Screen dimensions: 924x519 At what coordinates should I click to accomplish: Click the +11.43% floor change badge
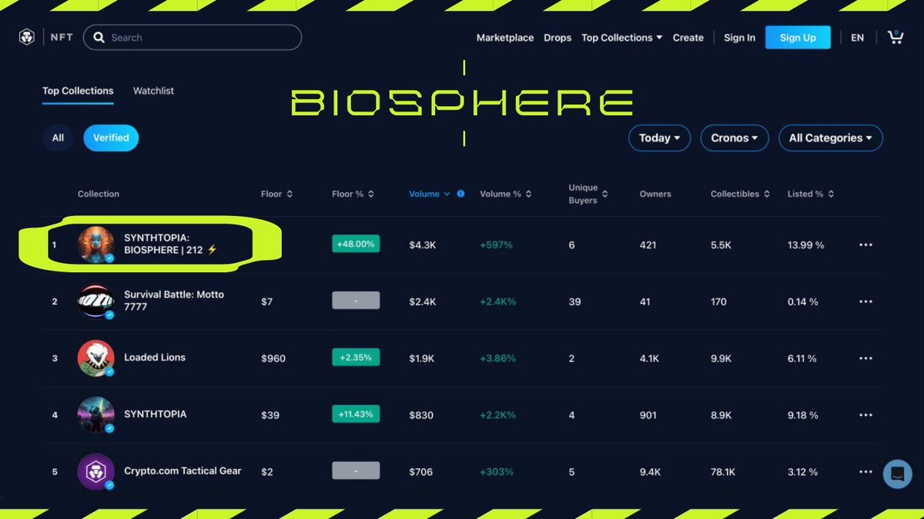tap(356, 414)
